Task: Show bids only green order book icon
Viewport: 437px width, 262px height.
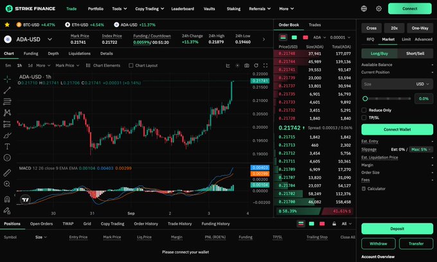Action: click(294, 37)
